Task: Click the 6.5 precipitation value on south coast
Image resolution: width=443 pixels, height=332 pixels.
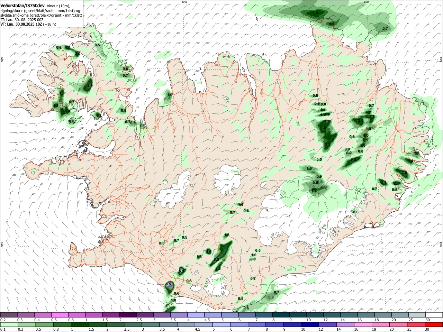Action: 169,284
